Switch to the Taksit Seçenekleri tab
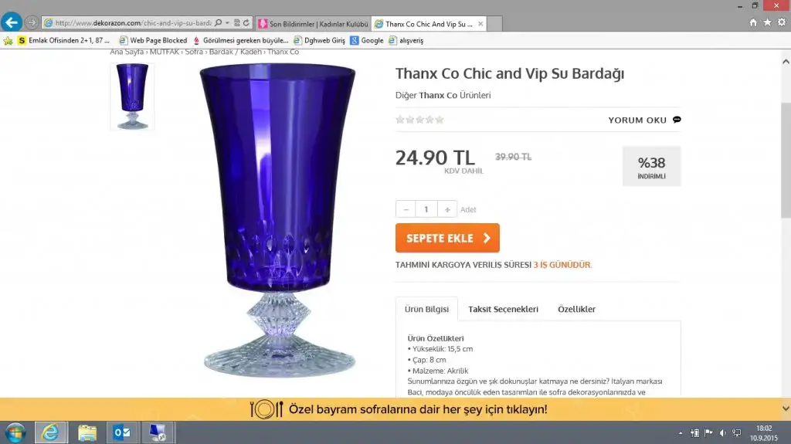The height and width of the screenshot is (444, 791). [503, 310]
